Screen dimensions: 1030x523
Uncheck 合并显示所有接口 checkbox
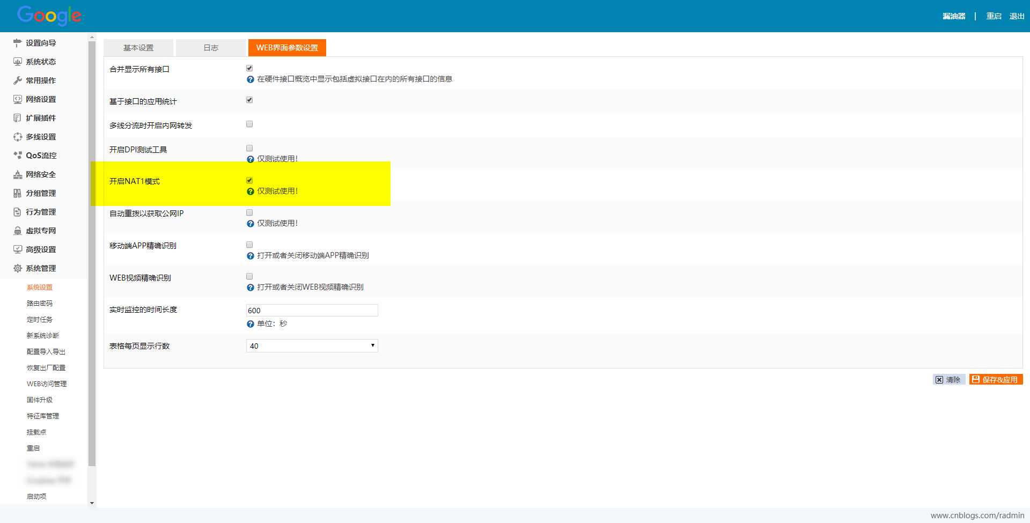(x=249, y=68)
